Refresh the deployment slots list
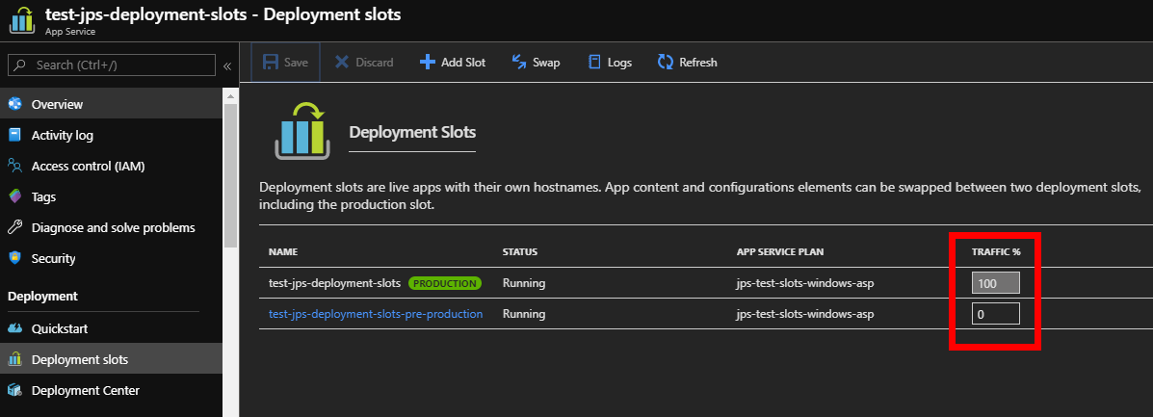Viewport: 1153px width, 417px height. 687,63
